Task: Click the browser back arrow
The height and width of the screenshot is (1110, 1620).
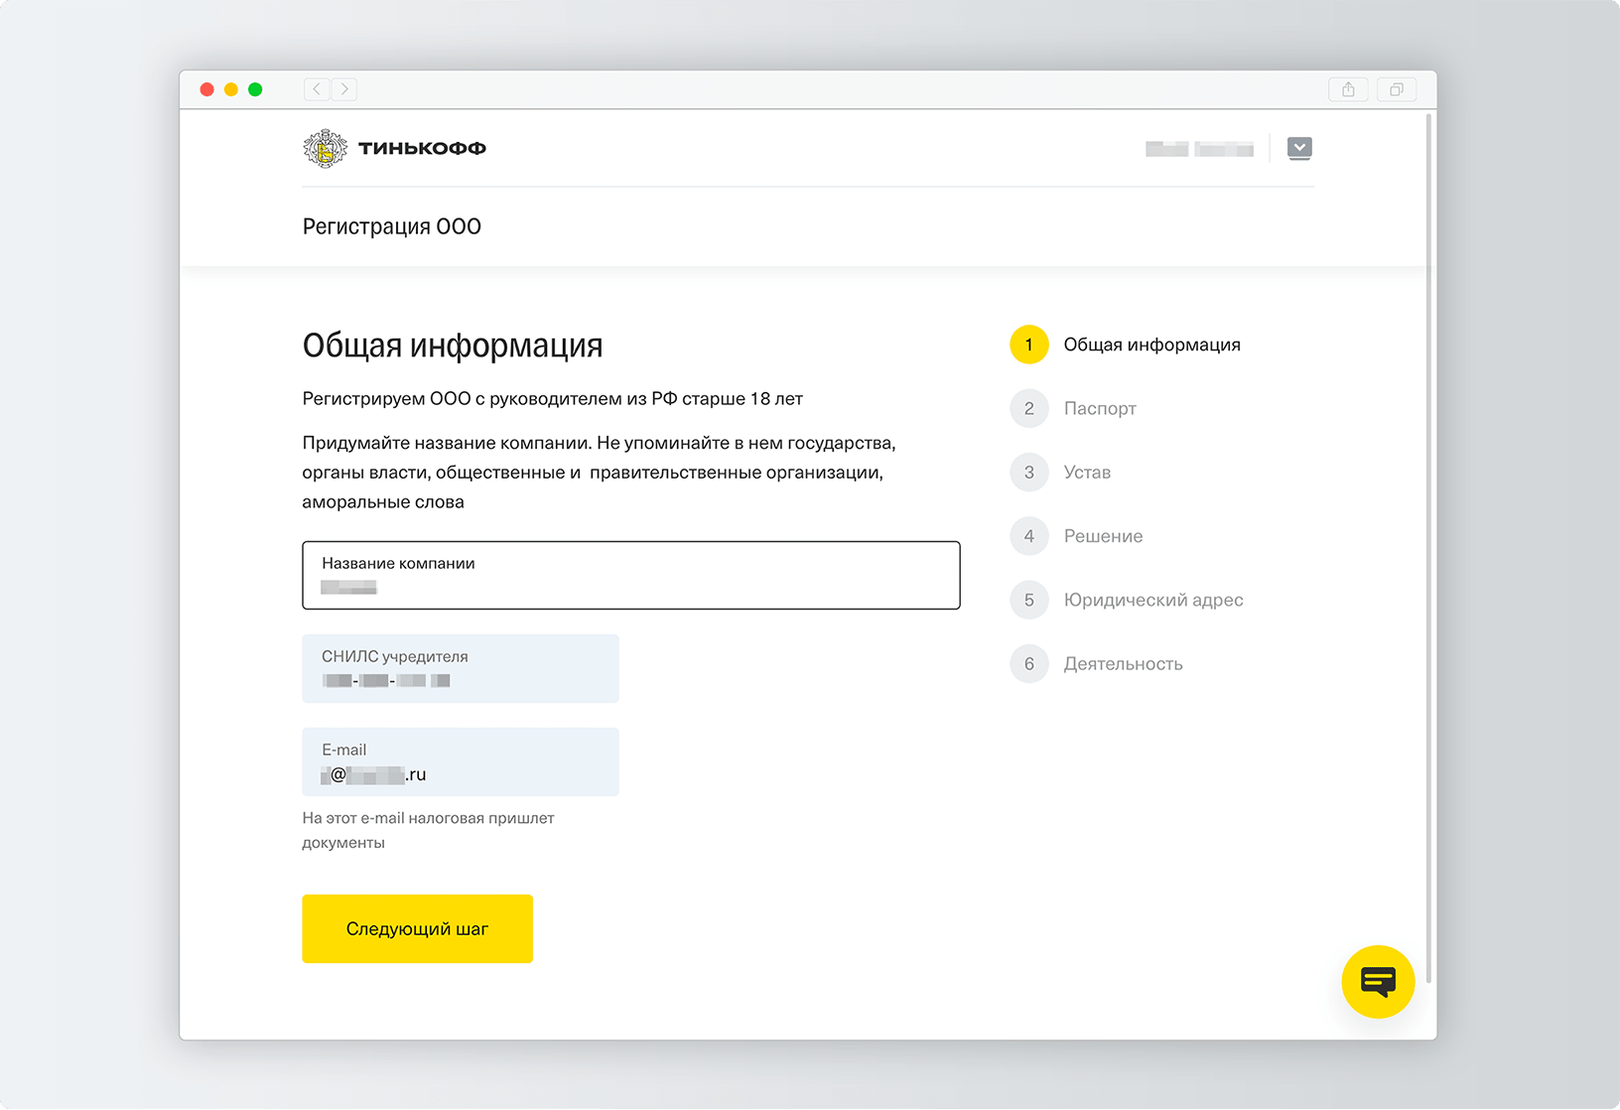Action: [x=317, y=89]
